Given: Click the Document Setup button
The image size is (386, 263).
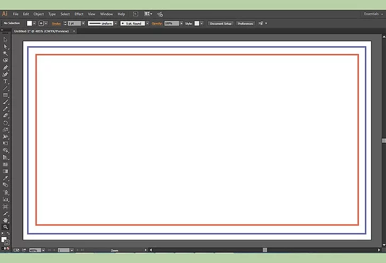Looking at the screenshot, I should click(x=220, y=23).
